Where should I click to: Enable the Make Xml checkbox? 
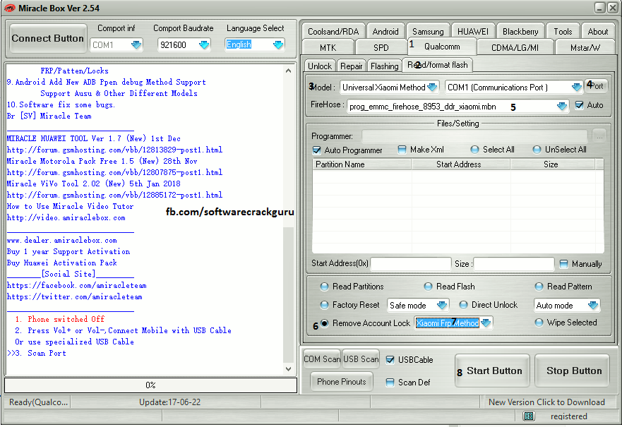click(402, 150)
